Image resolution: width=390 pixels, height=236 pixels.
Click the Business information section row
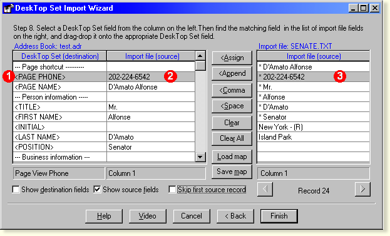pos(59,157)
